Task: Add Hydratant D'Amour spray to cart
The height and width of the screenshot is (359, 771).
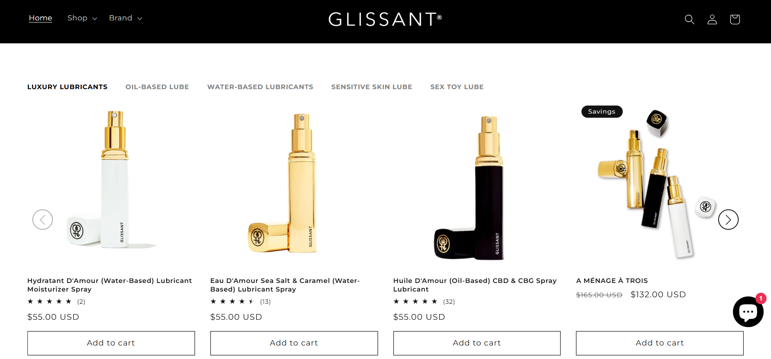Action: pyautogui.click(x=111, y=343)
